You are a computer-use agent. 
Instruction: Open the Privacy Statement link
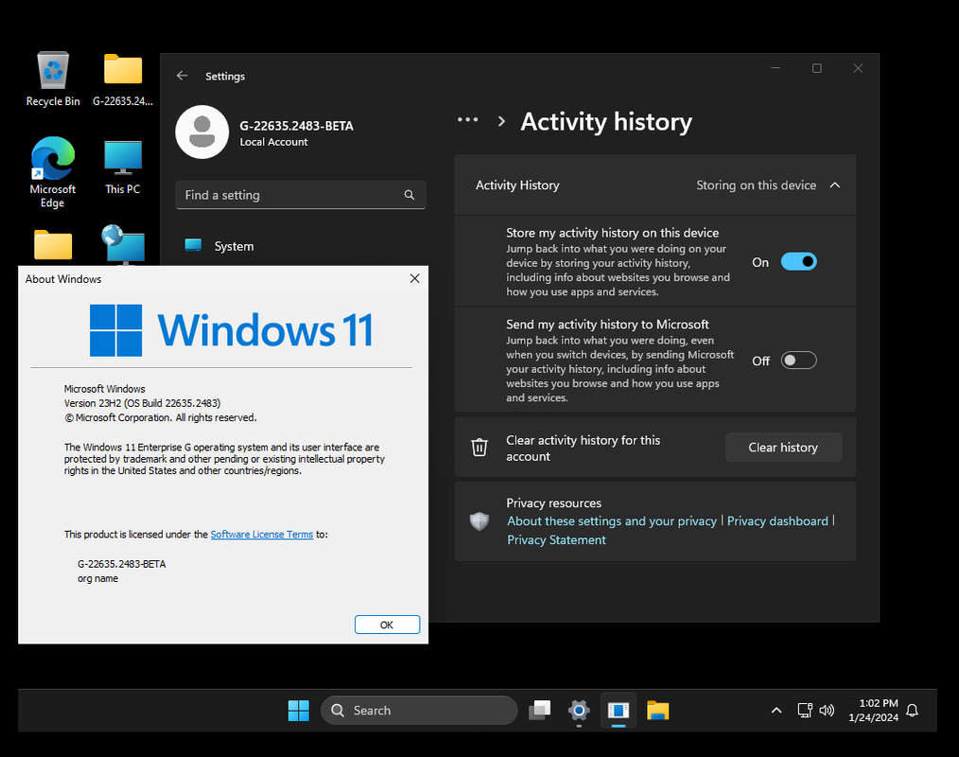coord(556,539)
